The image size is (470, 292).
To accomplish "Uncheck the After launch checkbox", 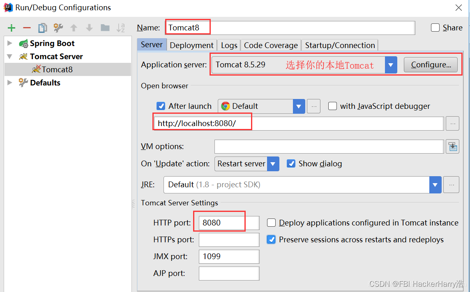I will click(x=161, y=106).
